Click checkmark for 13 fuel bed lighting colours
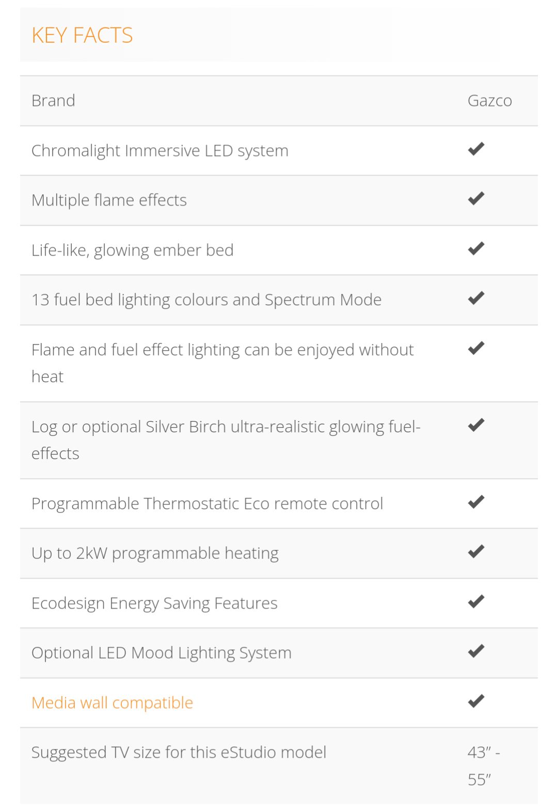557x812 pixels. point(476,298)
